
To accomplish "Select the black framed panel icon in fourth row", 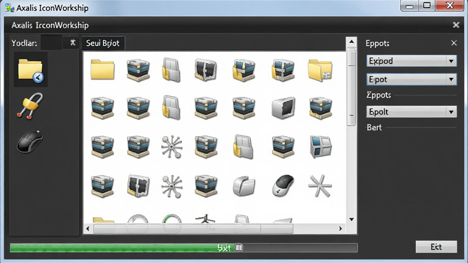I will (138, 186).
